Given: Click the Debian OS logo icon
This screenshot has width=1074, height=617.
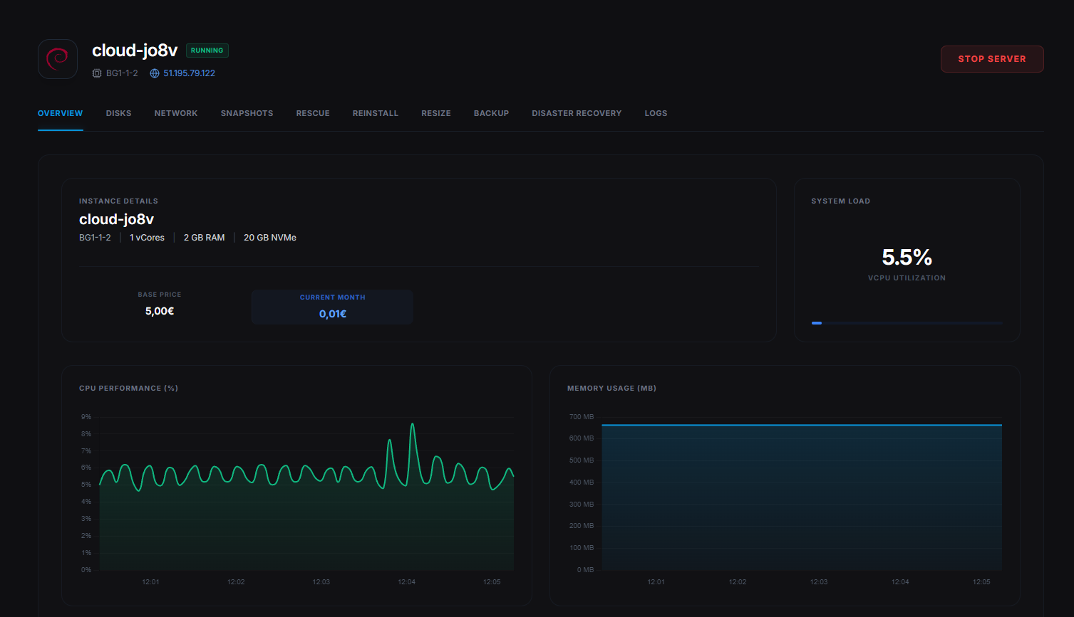Looking at the screenshot, I should click(58, 59).
